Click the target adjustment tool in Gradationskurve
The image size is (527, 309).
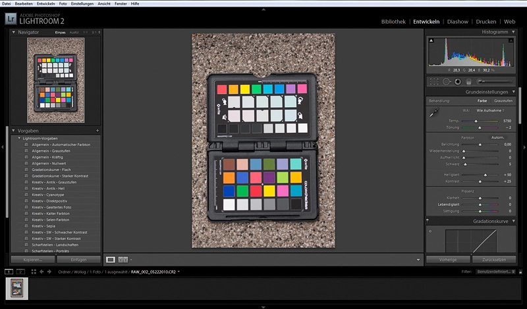430,231
